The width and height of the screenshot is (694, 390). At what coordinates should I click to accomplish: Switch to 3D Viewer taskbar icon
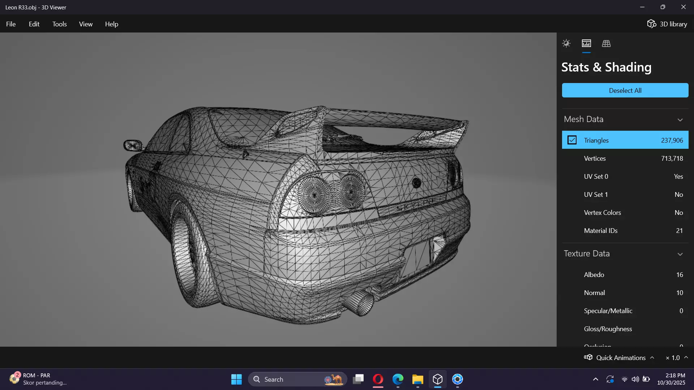438,379
